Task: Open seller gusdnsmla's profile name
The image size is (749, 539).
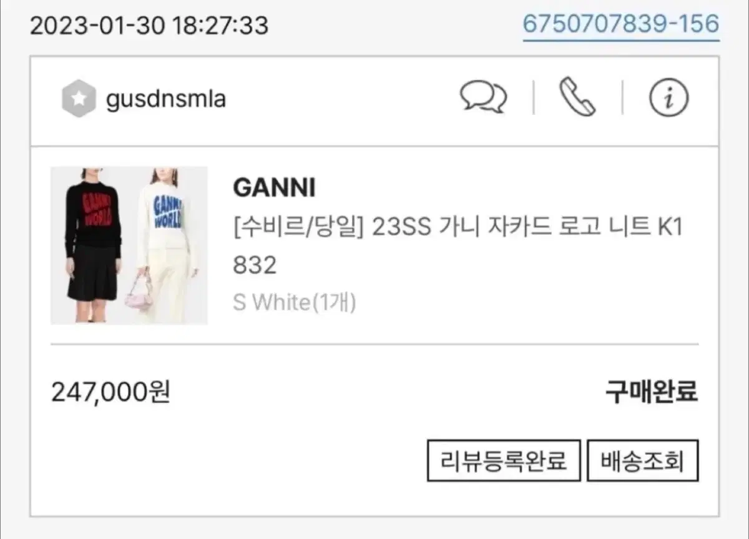Action: (x=166, y=99)
